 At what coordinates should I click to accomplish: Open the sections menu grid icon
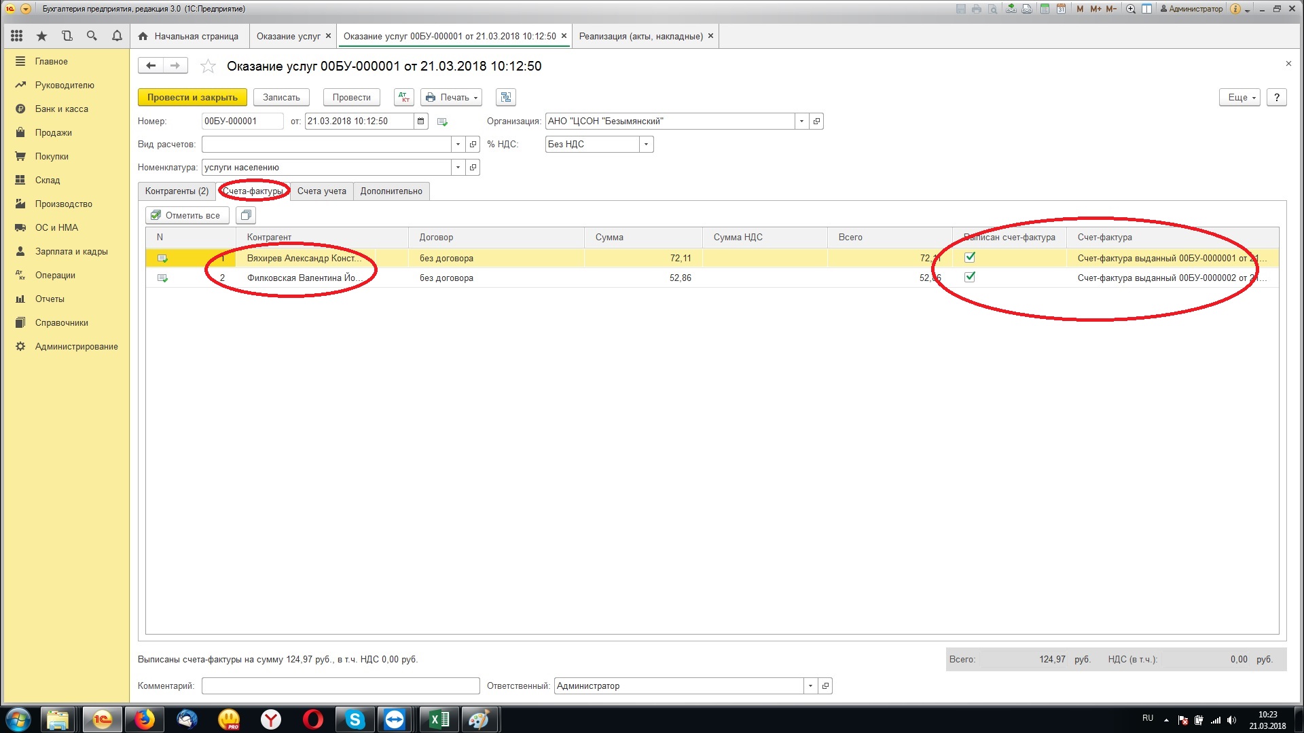tap(17, 36)
